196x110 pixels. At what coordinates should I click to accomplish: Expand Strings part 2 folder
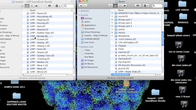[112, 23]
